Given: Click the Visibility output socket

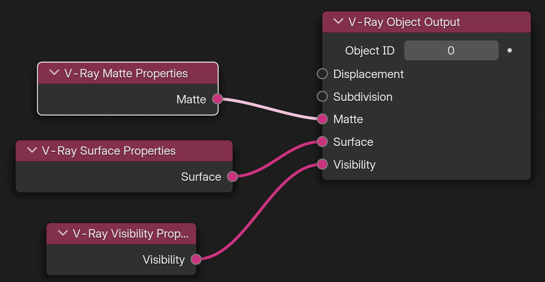Looking at the screenshot, I should (196, 259).
